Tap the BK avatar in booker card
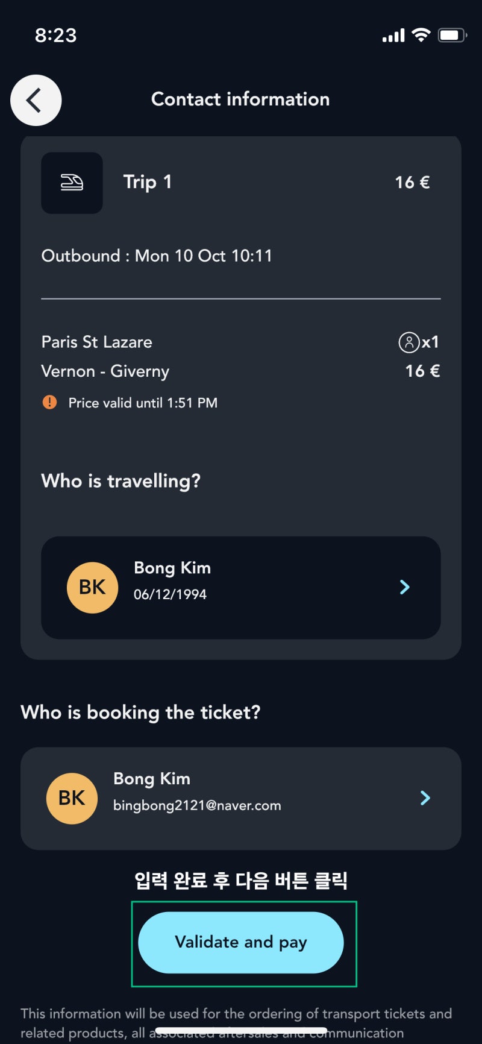 click(72, 798)
